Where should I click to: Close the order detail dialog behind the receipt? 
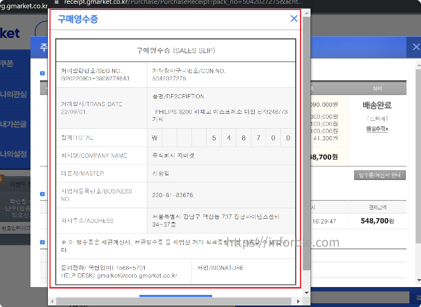[416, 47]
